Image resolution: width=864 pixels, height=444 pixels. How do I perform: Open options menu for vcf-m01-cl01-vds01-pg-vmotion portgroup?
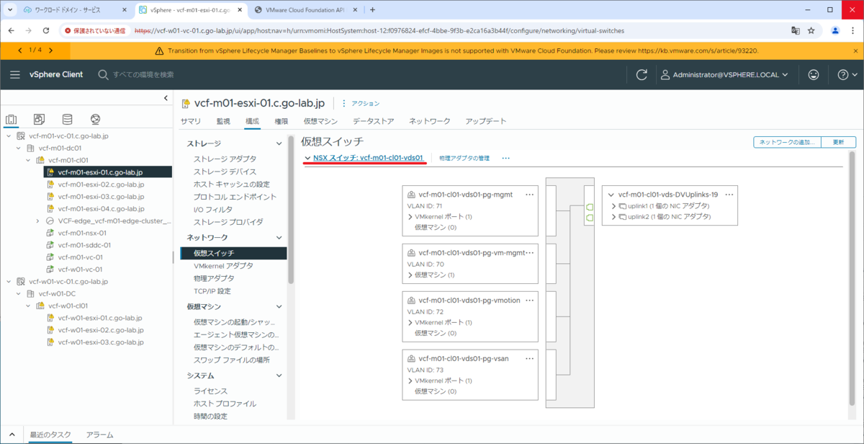point(530,300)
